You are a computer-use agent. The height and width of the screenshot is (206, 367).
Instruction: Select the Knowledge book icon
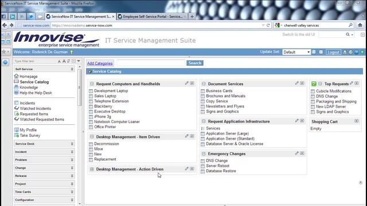[16, 87]
